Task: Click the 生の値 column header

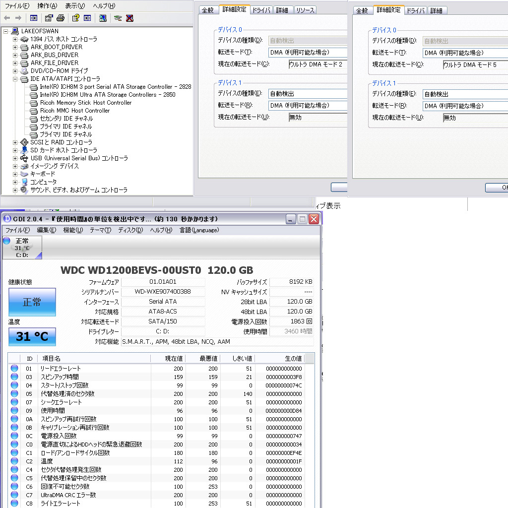Action: click(280, 358)
